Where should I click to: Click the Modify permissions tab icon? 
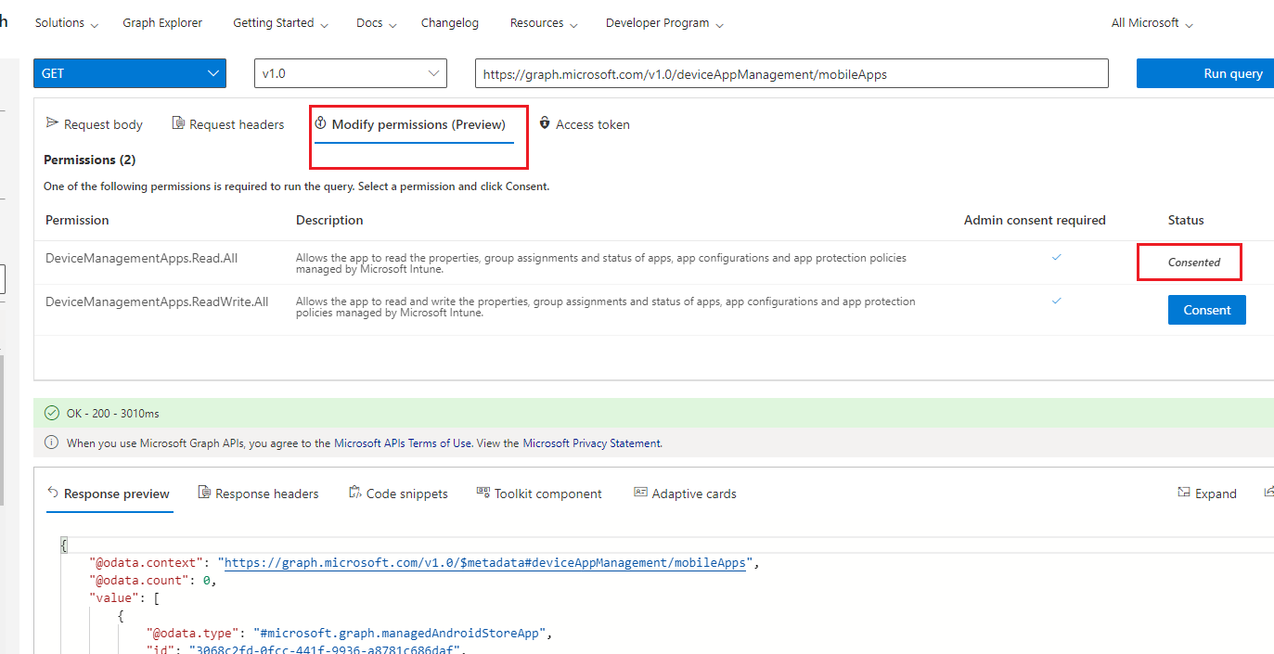pos(321,123)
